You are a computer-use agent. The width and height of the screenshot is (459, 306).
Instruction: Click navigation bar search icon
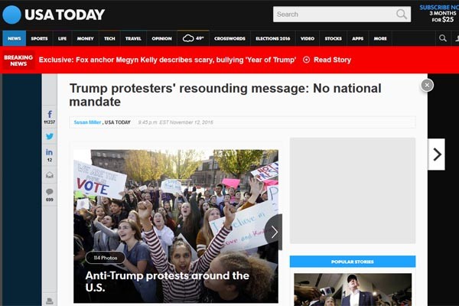443,38
